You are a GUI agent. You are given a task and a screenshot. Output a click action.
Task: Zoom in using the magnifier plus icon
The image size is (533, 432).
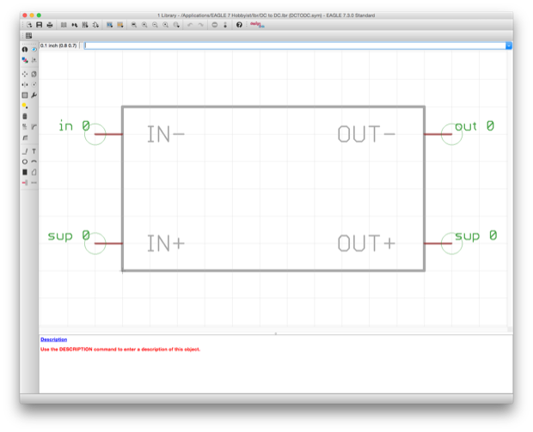(x=144, y=25)
